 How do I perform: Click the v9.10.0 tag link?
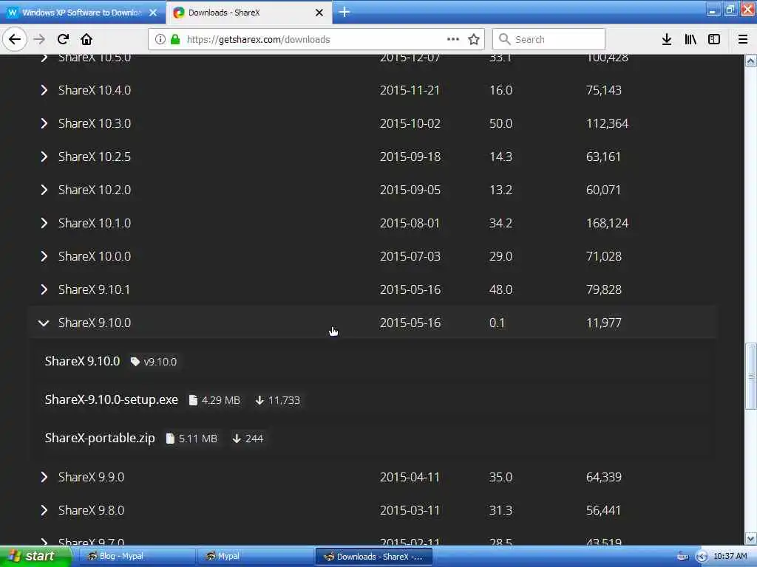(x=154, y=362)
